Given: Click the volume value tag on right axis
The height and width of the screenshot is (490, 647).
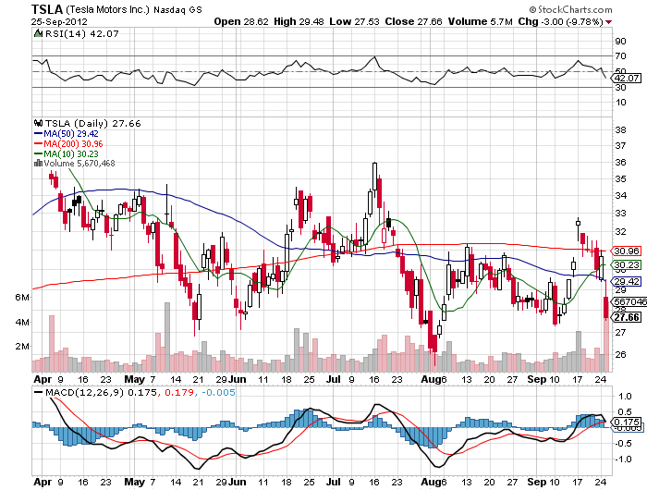Looking at the screenshot, I should 629,301.
